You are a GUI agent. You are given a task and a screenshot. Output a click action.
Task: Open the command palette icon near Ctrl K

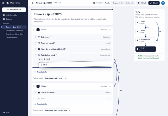click(94, 3)
